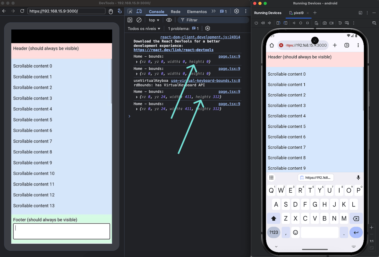Open new tab in phone Chrome
The height and width of the screenshot is (257, 379).
pos(335,45)
